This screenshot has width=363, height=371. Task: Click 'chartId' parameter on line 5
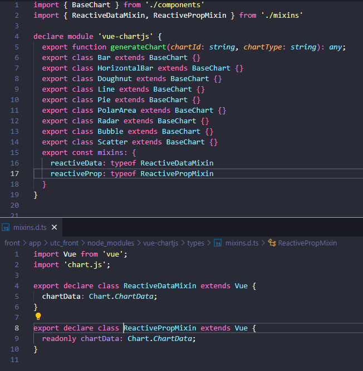(x=185, y=47)
